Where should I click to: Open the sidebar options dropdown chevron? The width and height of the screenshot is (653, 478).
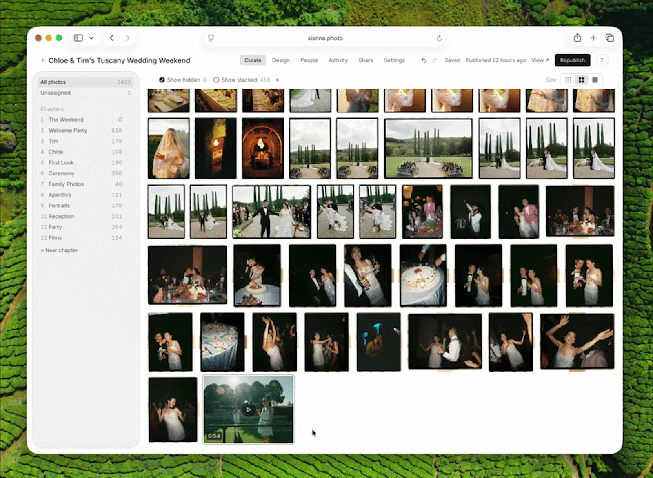(91, 38)
